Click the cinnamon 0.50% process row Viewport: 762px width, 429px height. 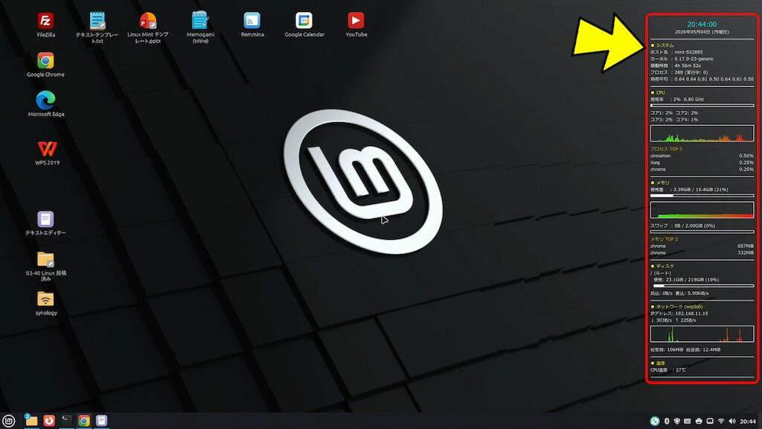[x=702, y=156]
